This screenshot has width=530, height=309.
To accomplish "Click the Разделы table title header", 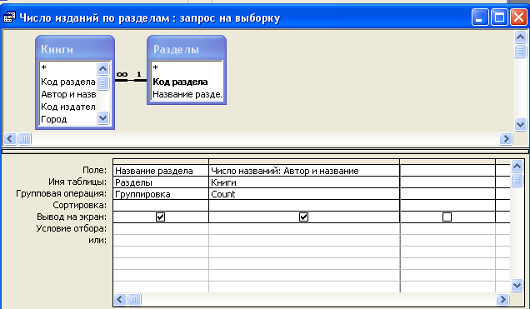I will (187, 49).
